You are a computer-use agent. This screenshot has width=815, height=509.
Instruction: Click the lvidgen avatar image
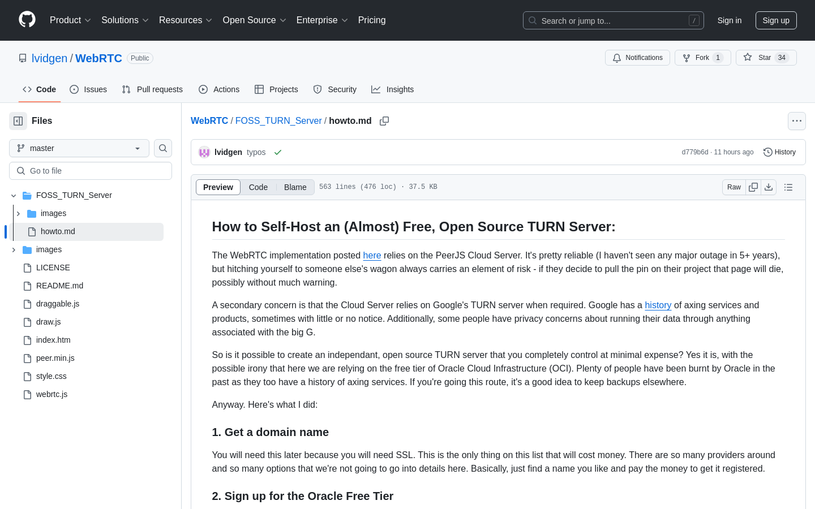[204, 152]
